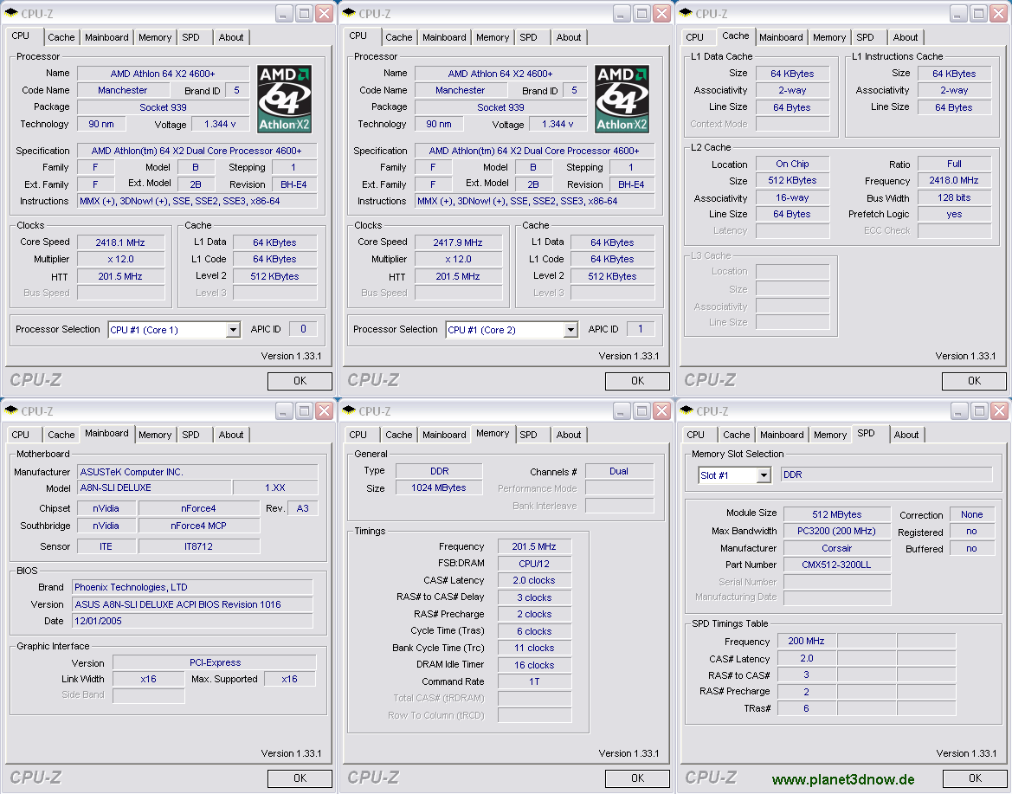Click the CPU-Z title icon of the Core 1 window

point(11,13)
